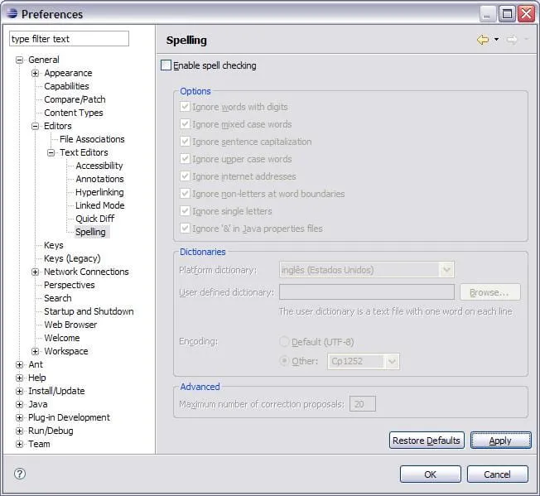Open Platform dictionary combo box
The width and height of the screenshot is (540, 496).
[x=366, y=270]
